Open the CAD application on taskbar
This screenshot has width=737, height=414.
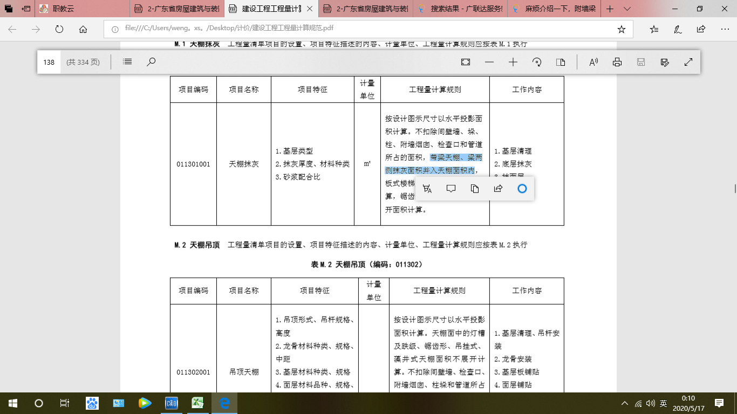(x=172, y=403)
